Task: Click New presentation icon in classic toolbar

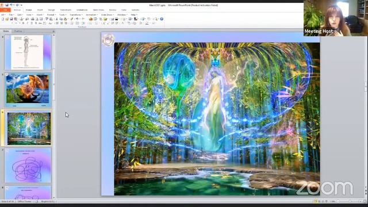Action: coord(3,19)
